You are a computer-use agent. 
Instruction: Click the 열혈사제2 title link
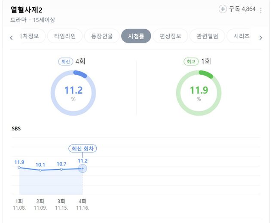[26, 10]
